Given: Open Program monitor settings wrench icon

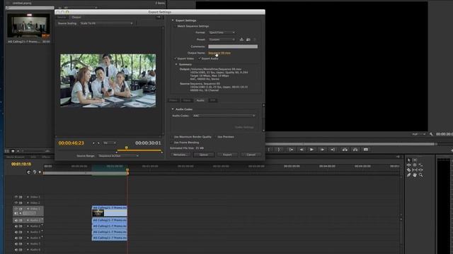Looking at the screenshot, I should [431, 134].
